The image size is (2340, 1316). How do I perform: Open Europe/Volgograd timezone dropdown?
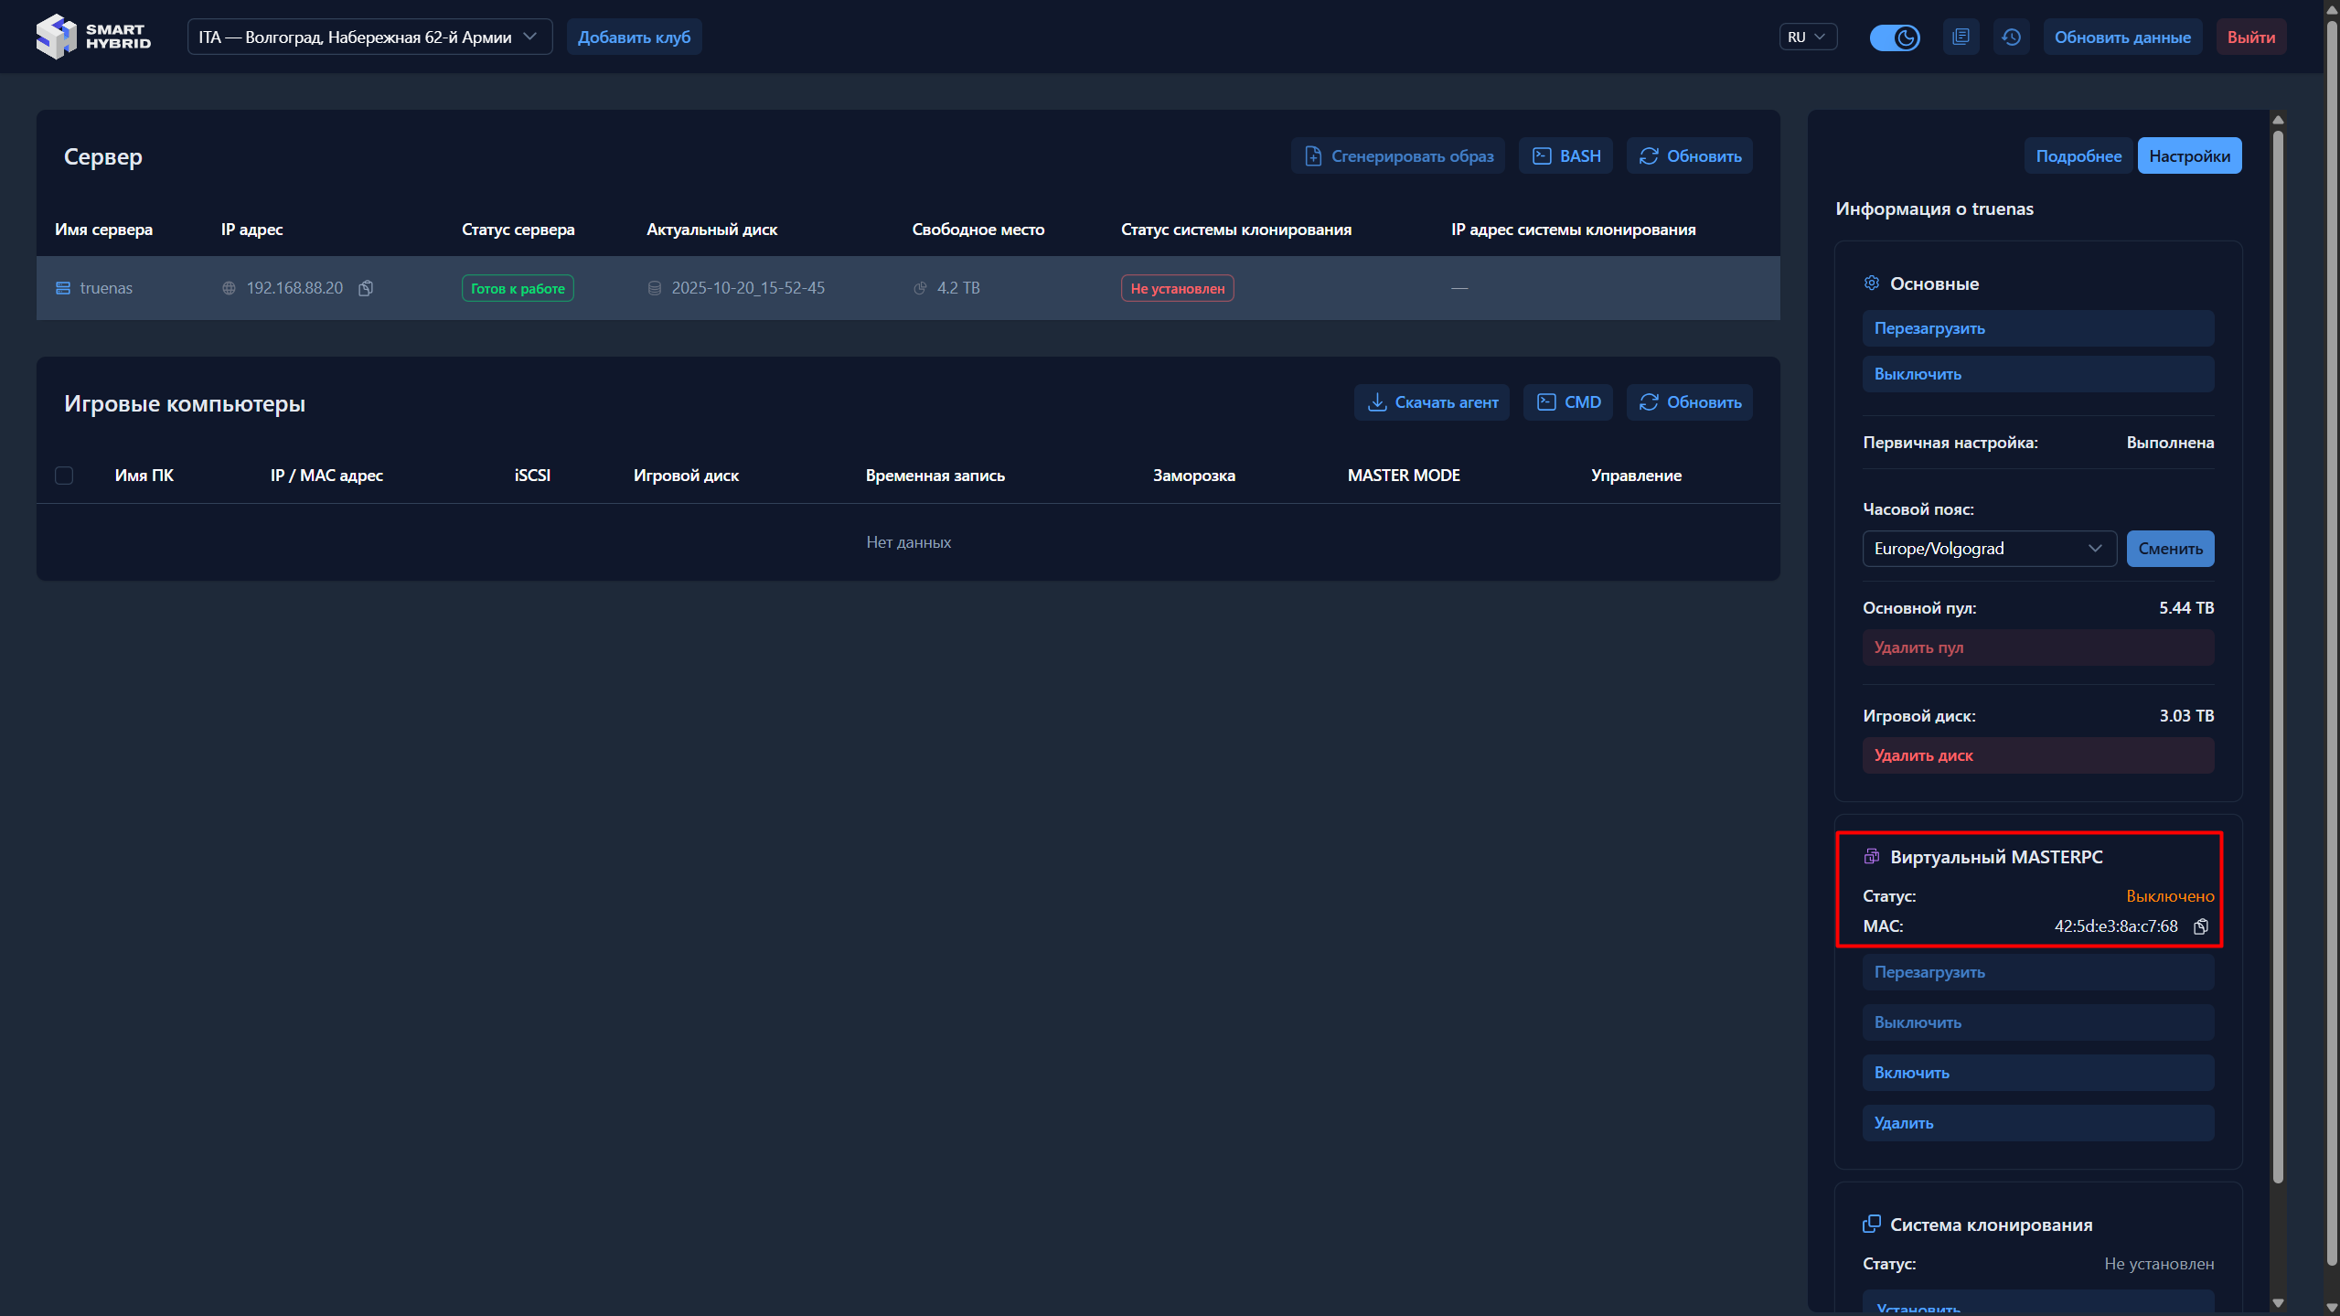pyautogui.click(x=1989, y=549)
